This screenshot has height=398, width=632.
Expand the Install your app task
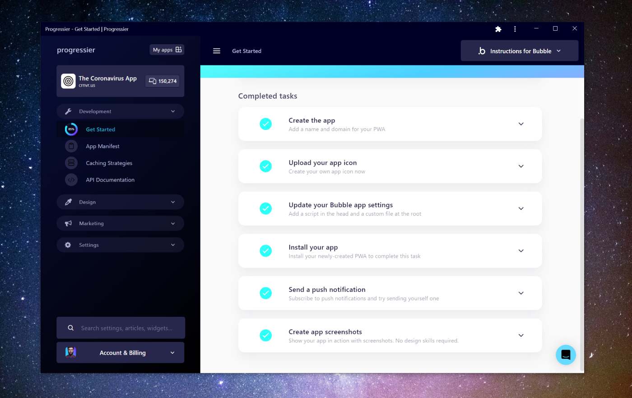click(521, 251)
